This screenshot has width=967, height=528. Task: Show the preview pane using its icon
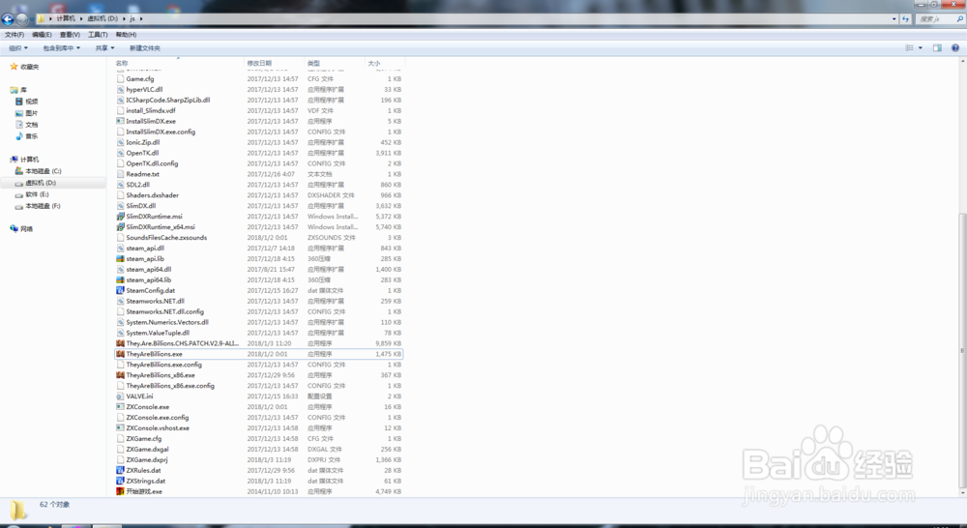click(x=937, y=48)
